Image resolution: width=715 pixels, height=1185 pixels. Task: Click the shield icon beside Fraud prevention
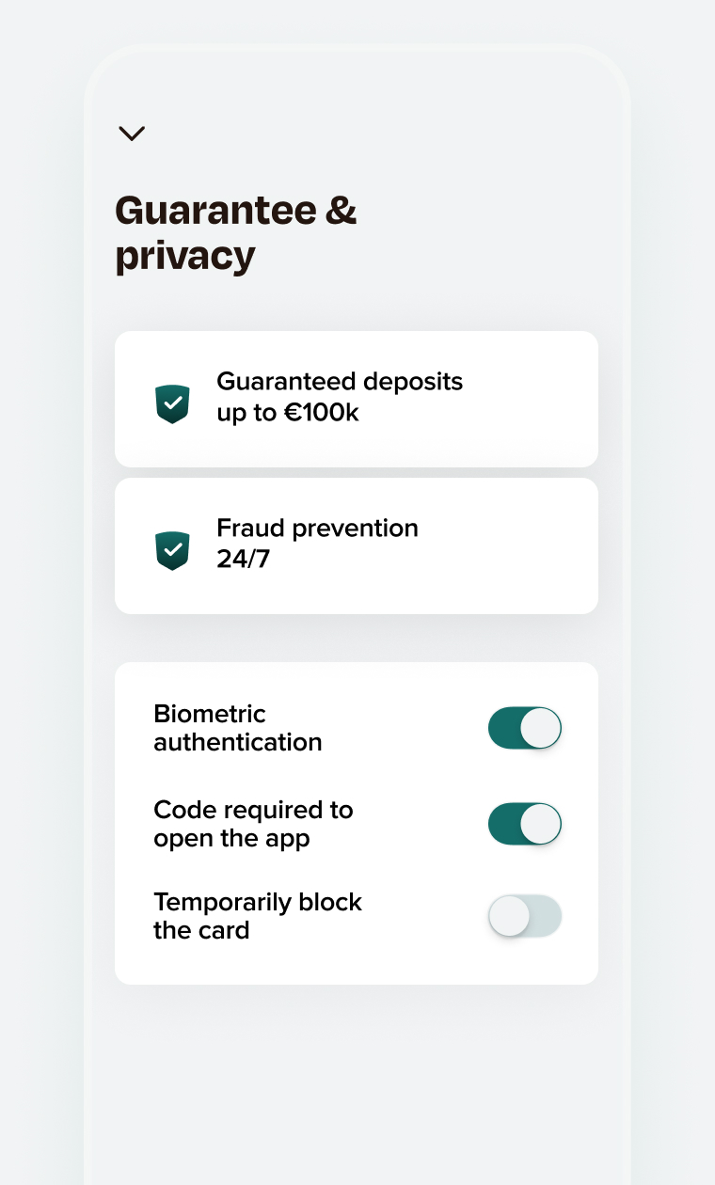pos(172,550)
